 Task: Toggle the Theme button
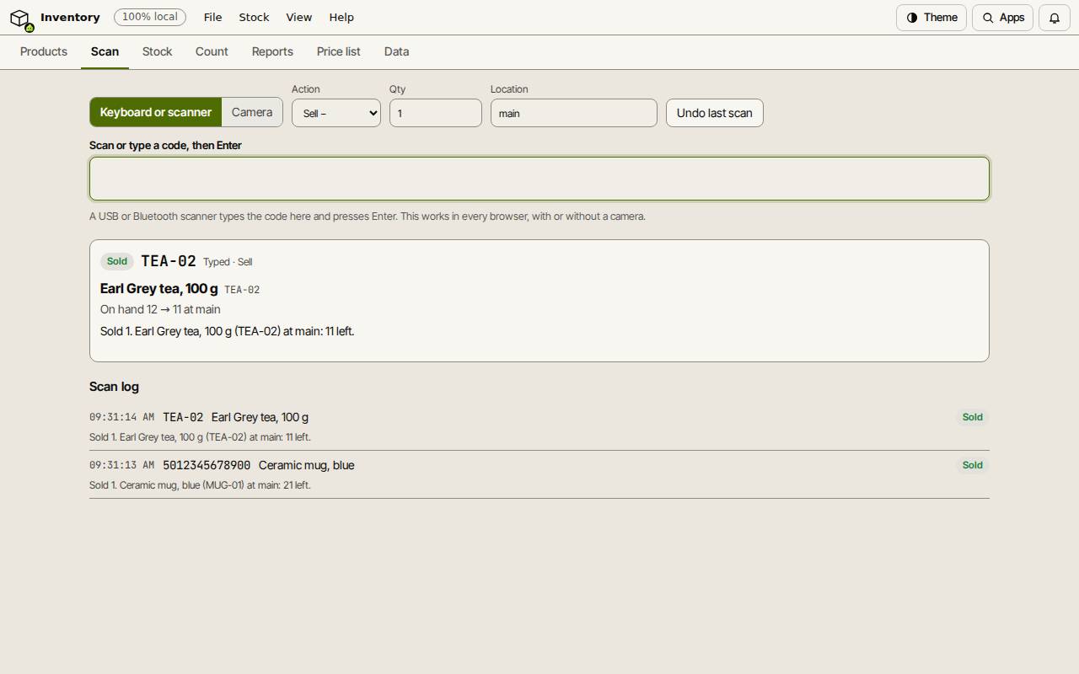tap(931, 18)
